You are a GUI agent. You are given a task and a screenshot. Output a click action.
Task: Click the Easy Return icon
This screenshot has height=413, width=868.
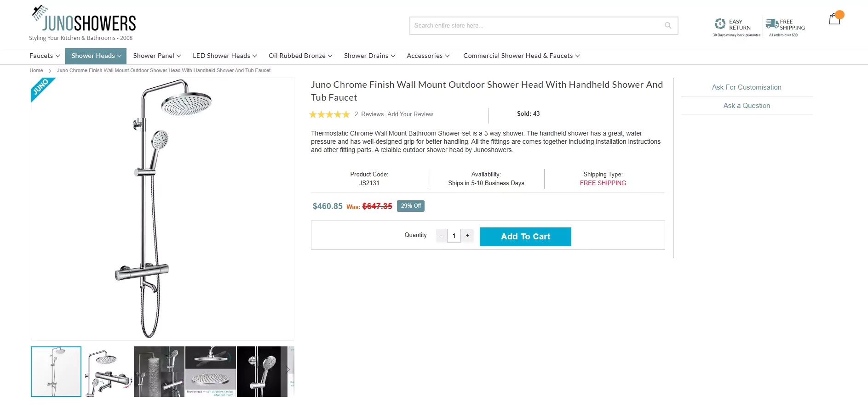[720, 24]
